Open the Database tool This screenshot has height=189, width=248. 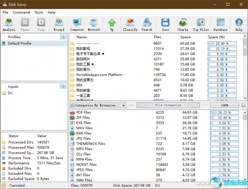(220, 25)
